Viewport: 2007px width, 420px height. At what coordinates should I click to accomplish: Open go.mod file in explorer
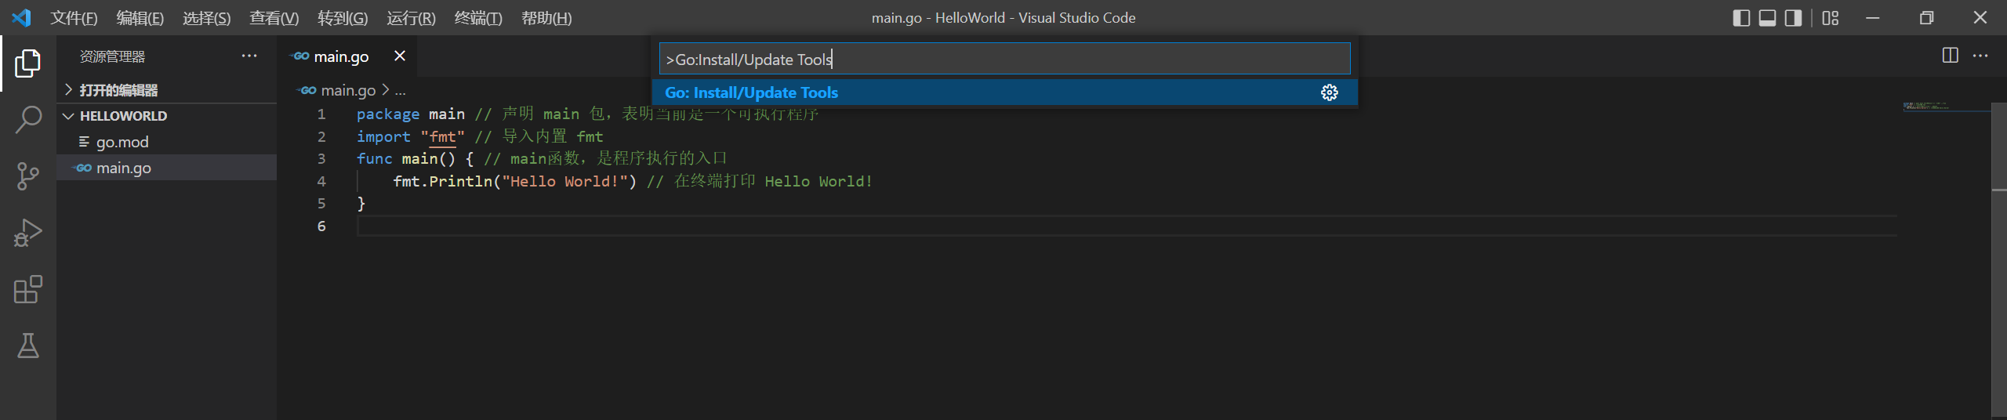(x=122, y=142)
